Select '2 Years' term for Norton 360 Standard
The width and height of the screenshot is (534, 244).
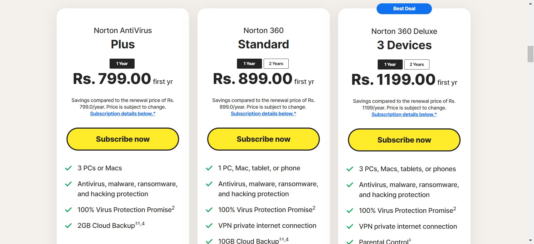[276, 64]
